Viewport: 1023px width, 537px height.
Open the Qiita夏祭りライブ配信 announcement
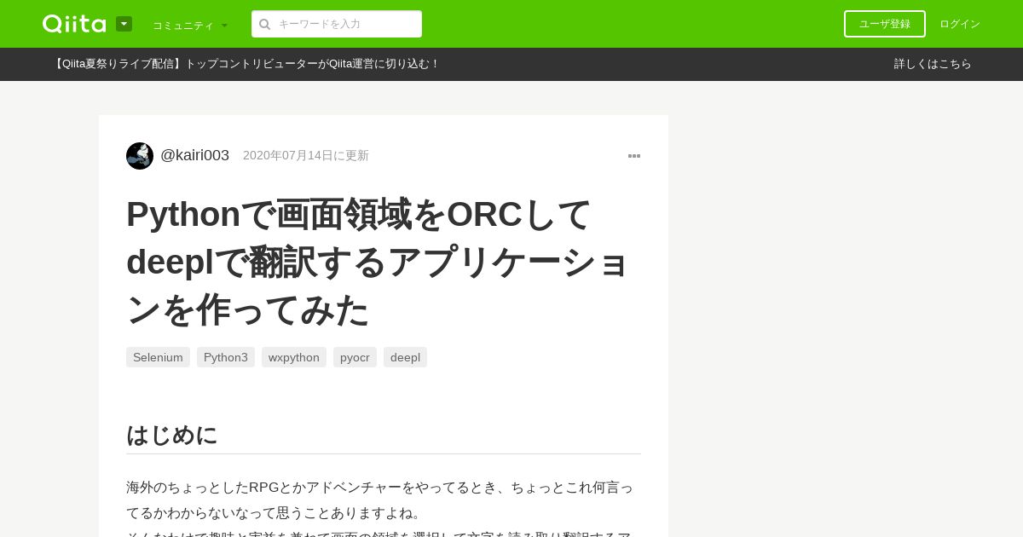246,64
